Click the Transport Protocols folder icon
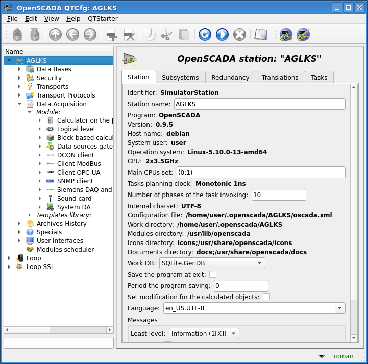This screenshot has height=364, width=368. [30, 95]
